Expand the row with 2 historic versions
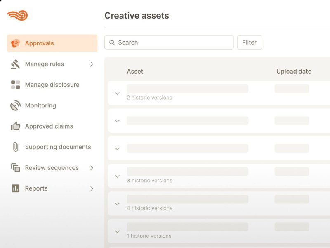330x248 pixels. pos(117,93)
